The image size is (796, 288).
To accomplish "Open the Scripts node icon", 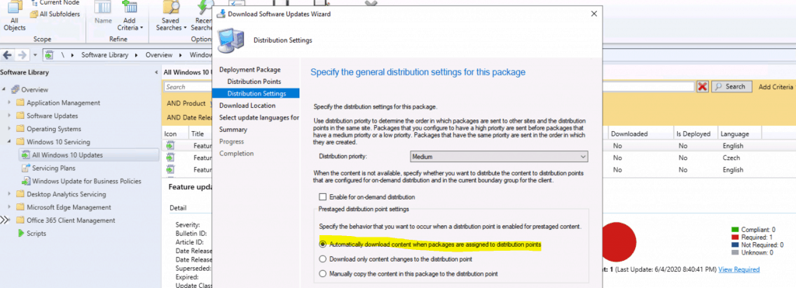I will click(21, 233).
